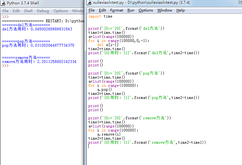Screen dimensions: 242x165
Task: Open Window menu in editor window
Action: [x=165, y=10]
